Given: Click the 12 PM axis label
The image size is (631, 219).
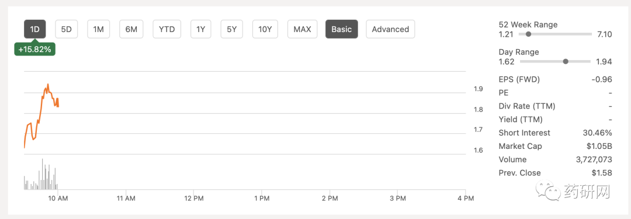Looking at the screenshot, I should coord(193,198).
